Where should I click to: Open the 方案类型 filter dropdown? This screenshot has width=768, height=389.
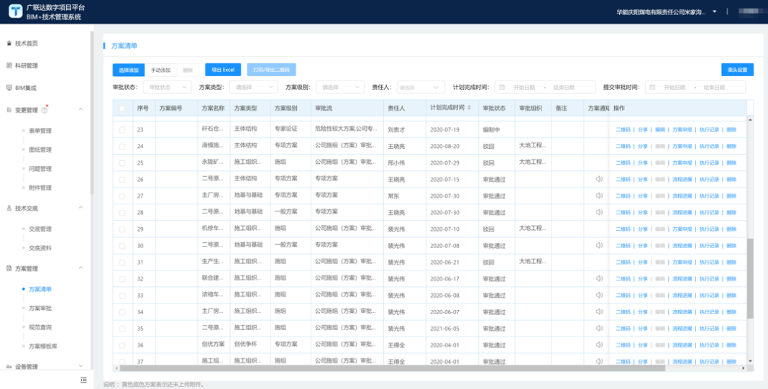click(253, 87)
